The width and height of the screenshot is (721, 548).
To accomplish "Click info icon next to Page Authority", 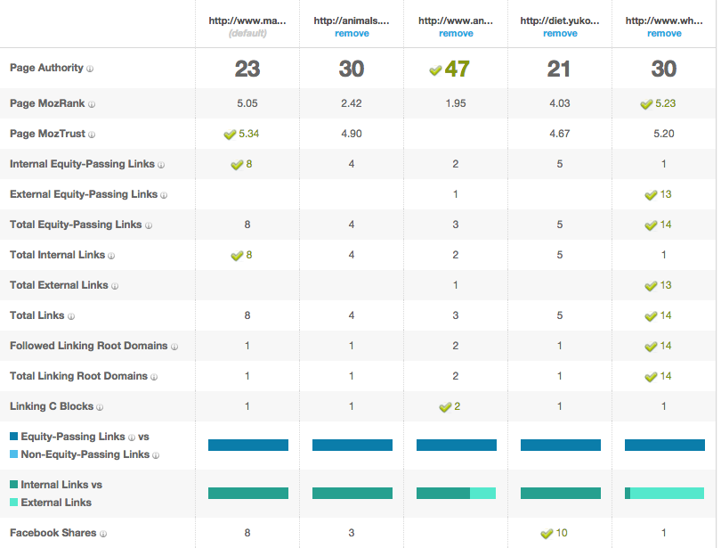I will [x=91, y=69].
